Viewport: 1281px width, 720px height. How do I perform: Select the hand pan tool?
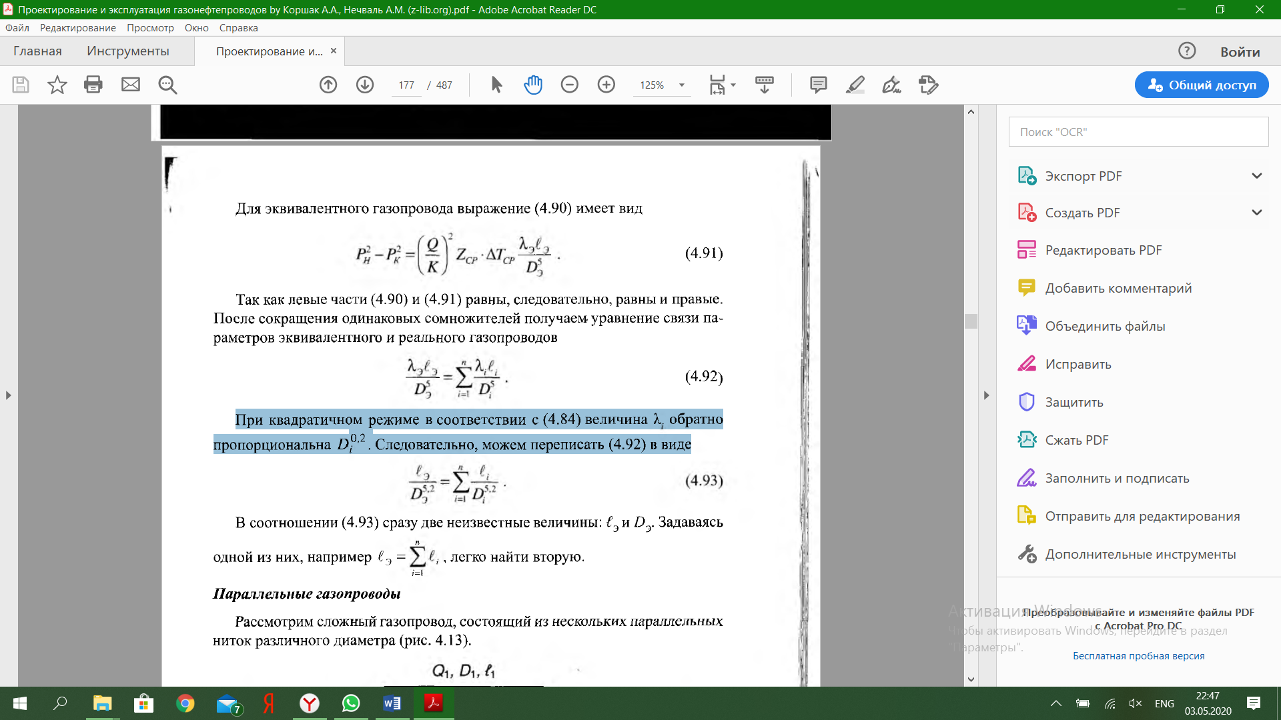[x=533, y=85]
